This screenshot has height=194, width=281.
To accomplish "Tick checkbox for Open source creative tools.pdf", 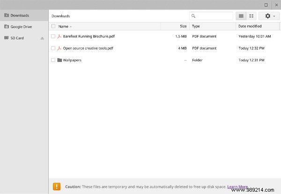I will [53, 48].
